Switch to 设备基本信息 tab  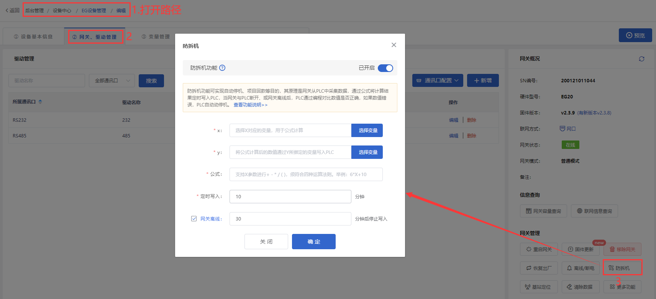point(33,37)
